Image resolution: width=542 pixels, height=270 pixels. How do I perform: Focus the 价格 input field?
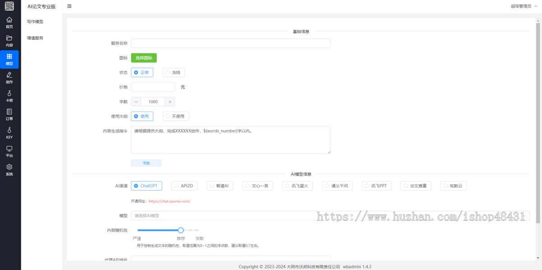click(x=153, y=87)
